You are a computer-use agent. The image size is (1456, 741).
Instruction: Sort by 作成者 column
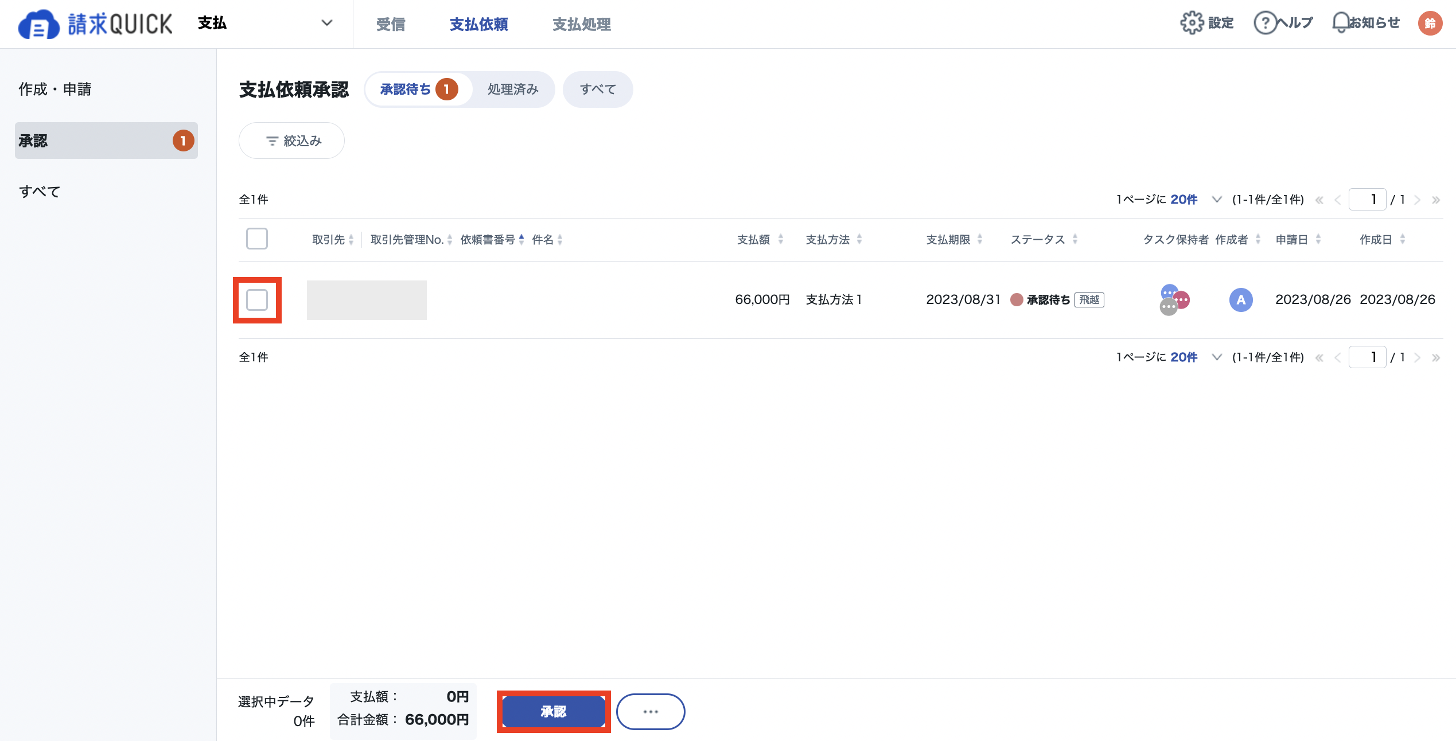tap(1258, 240)
